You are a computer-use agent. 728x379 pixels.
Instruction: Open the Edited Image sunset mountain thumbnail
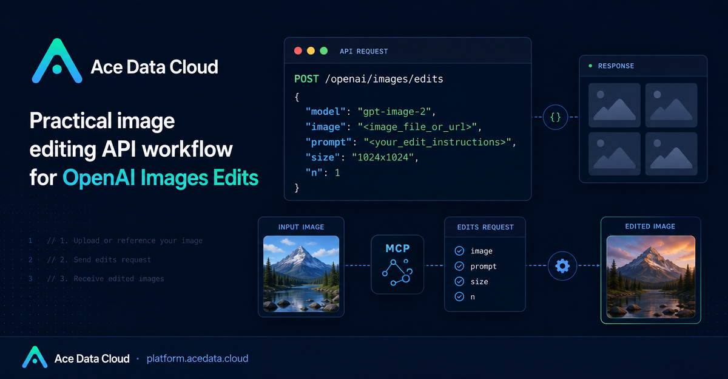651,278
